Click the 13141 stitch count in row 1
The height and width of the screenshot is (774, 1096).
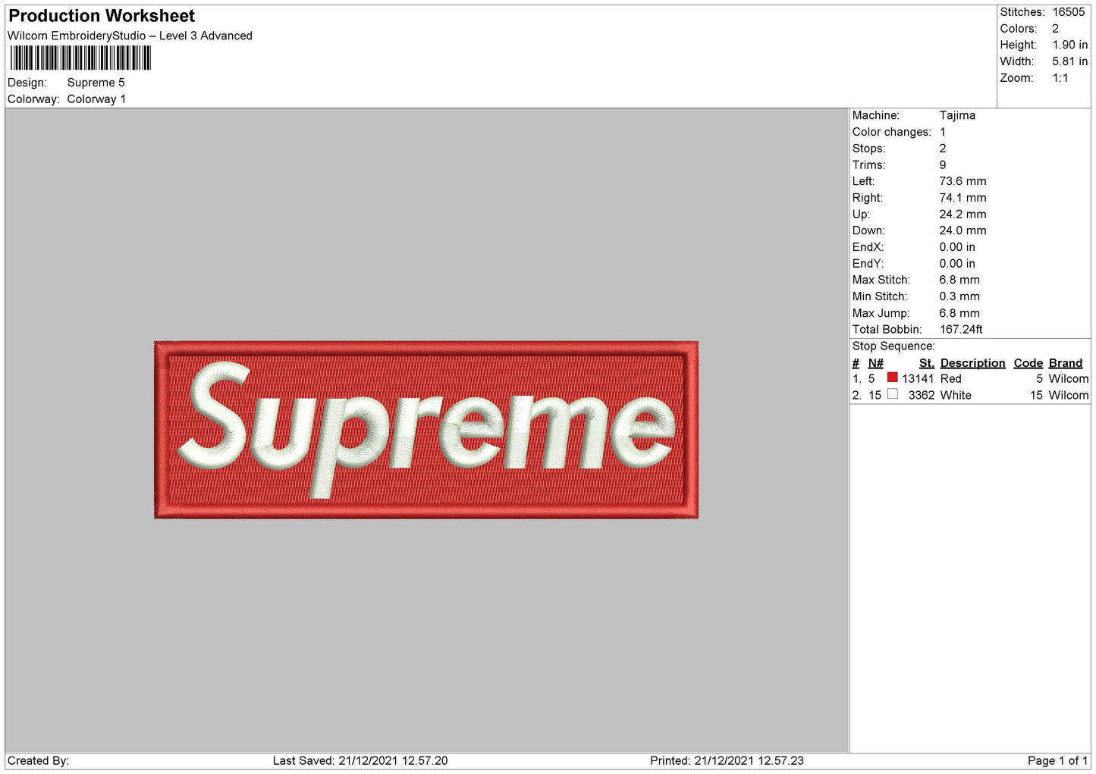[918, 379]
